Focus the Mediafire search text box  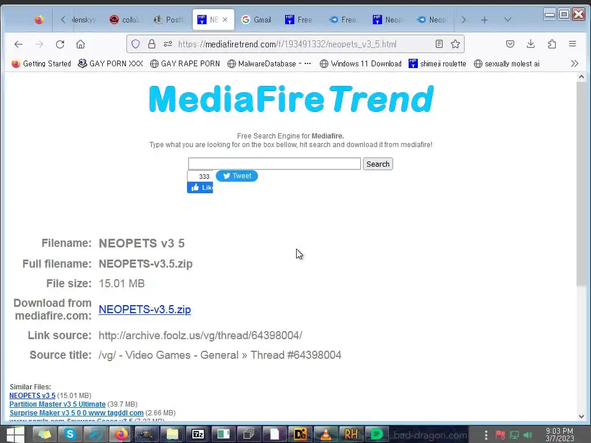pos(274,163)
